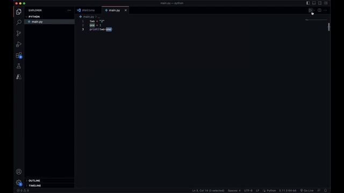Change encoding via UTF-8
This screenshot has width=344, height=193.
click(x=248, y=190)
